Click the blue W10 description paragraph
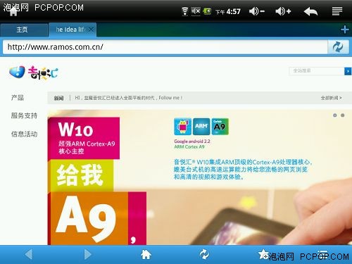 [243, 169]
